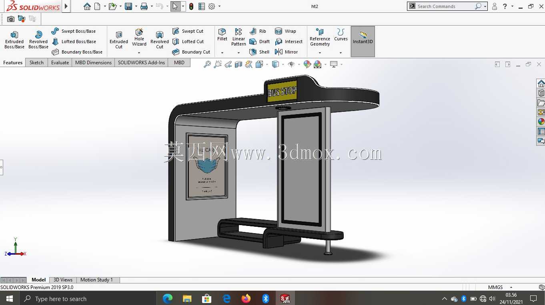
Task: Click Zoom to Area icon
Action: pos(217,64)
